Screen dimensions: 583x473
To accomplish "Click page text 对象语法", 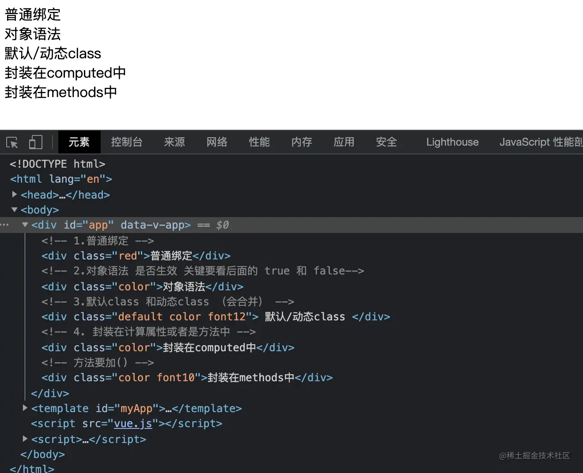I will 33,34.
